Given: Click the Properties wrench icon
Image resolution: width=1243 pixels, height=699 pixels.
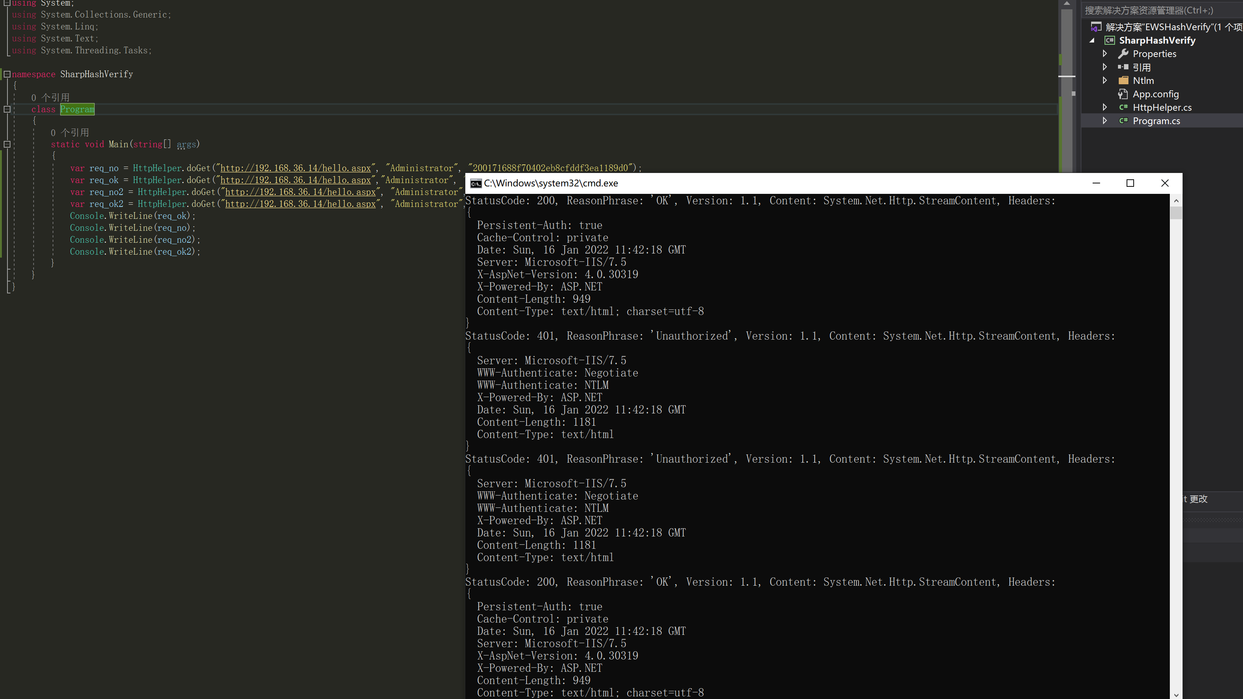Looking at the screenshot, I should pos(1123,54).
